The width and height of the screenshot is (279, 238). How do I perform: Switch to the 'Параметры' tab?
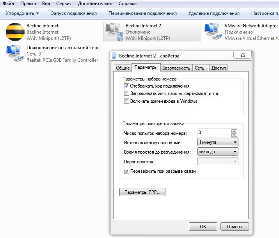click(146, 67)
